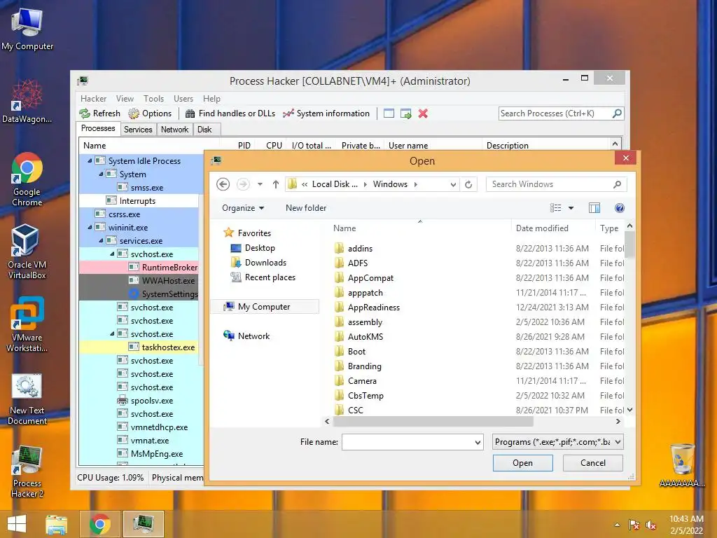Open file type filter Programs dropdown
This screenshot has width=717, height=538.
pyautogui.click(x=558, y=442)
